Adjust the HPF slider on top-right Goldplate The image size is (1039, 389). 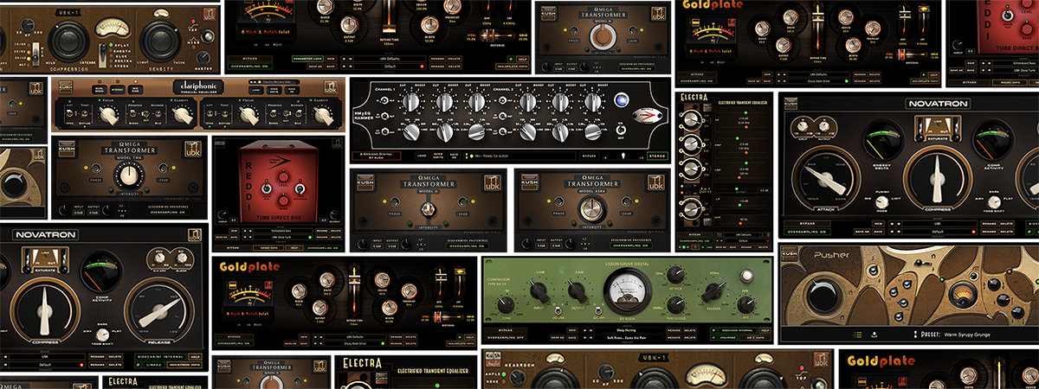click(x=905, y=15)
